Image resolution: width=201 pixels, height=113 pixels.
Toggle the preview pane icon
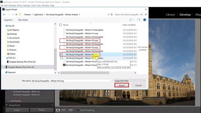coord(139,20)
